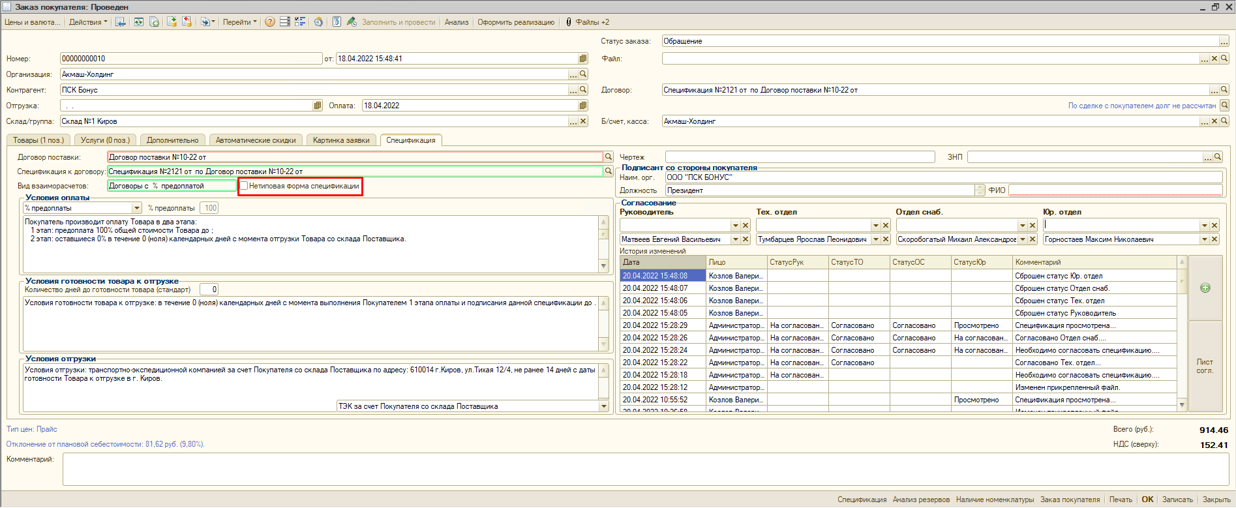Open calendar picker for the Отгрузка date
This screenshot has height=508, width=1236.
(318, 106)
